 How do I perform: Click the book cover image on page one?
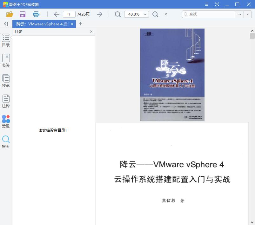[172, 75]
